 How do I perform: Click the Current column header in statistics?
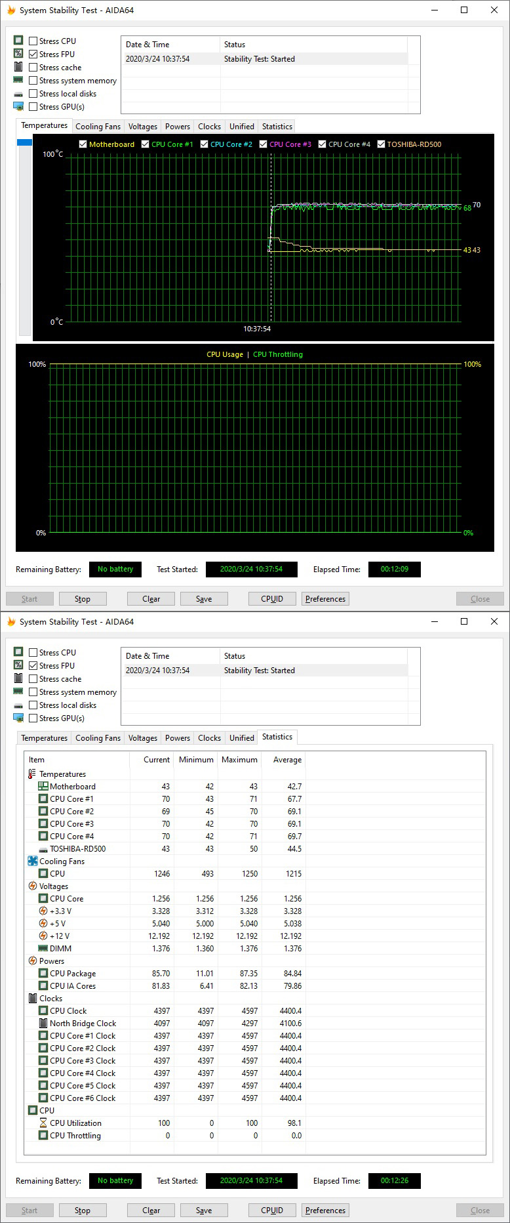151,760
